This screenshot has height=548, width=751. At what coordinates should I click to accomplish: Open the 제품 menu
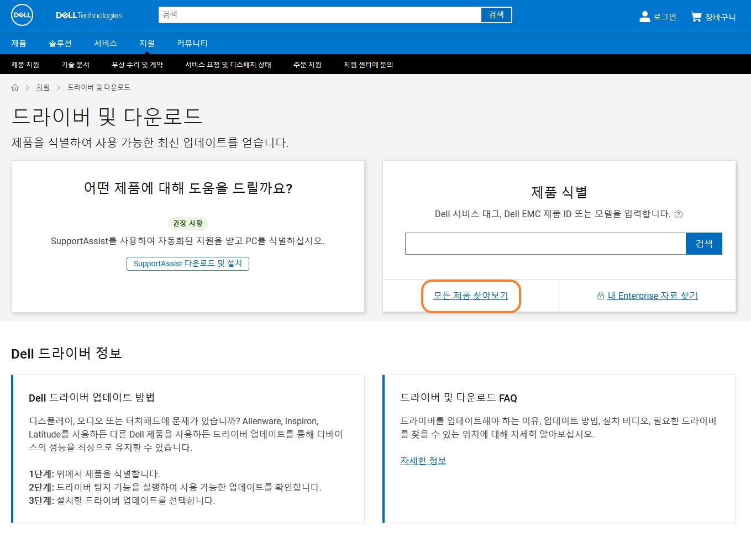tap(19, 43)
